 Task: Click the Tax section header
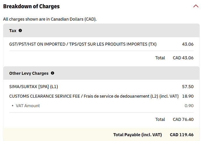[x=101, y=31]
